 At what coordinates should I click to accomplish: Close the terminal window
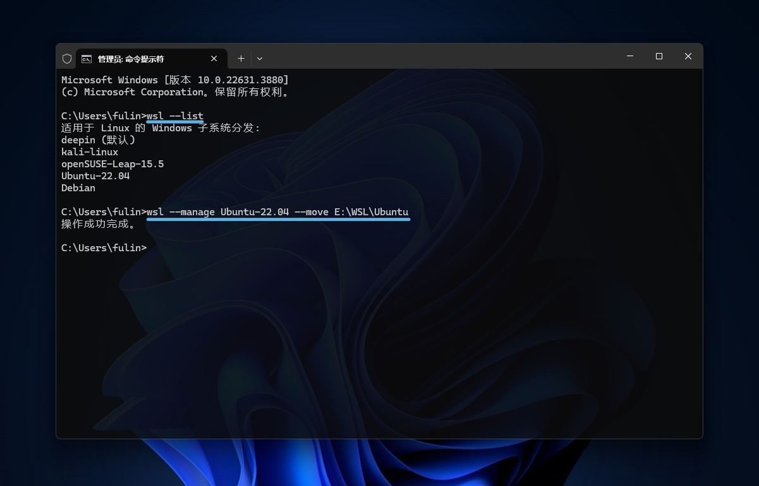[x=688, y=57]
